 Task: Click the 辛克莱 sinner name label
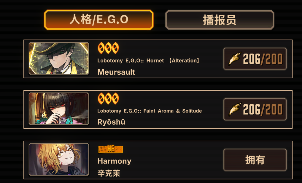109,173
